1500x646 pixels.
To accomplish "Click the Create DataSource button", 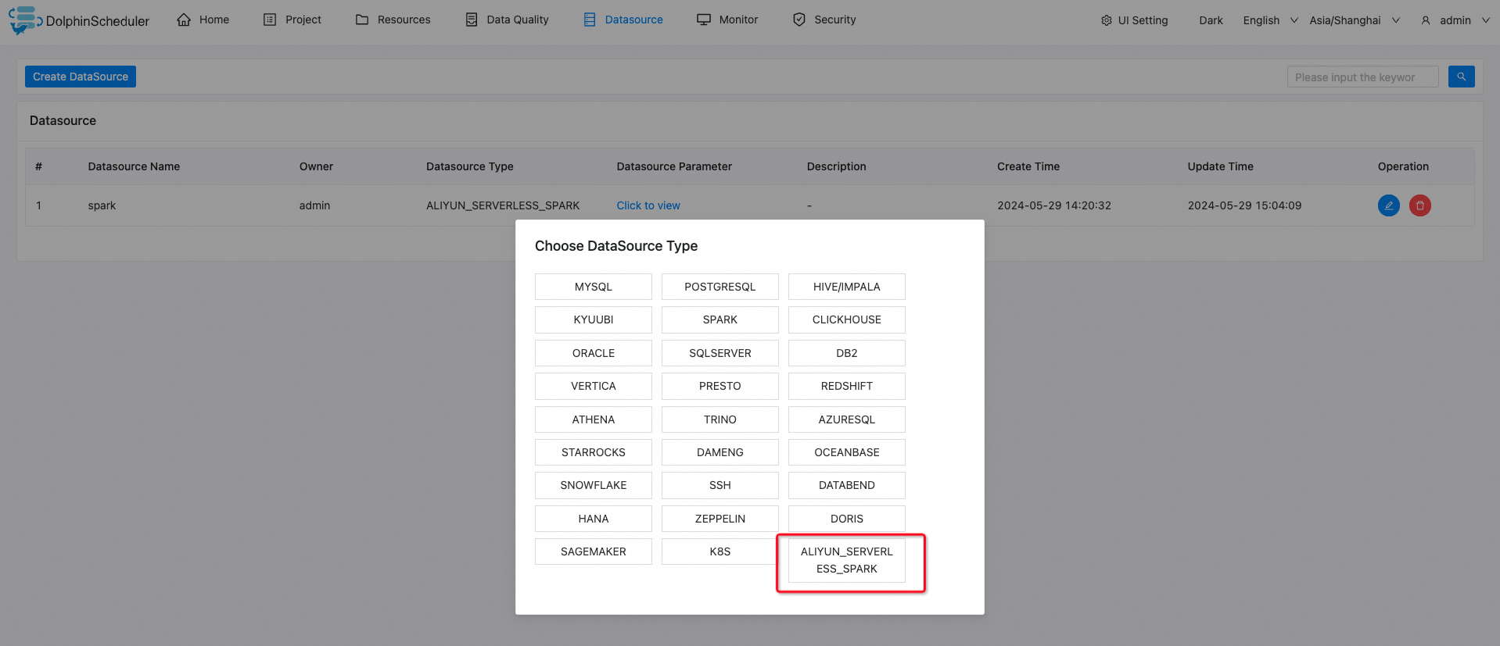I will pyautogui.click(x=81, y=77).
